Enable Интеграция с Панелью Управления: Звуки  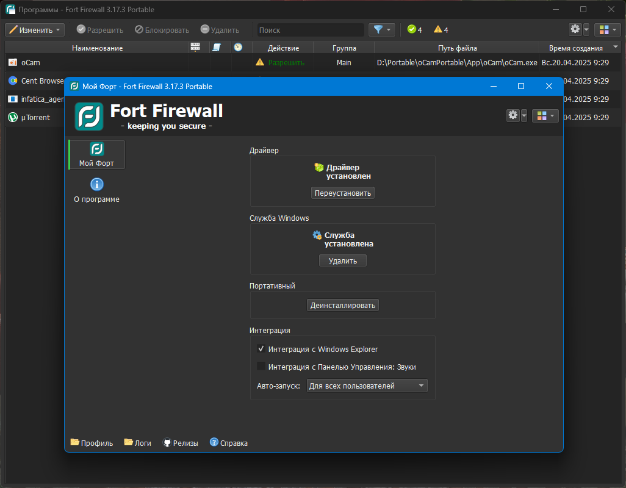pos(262,367)
